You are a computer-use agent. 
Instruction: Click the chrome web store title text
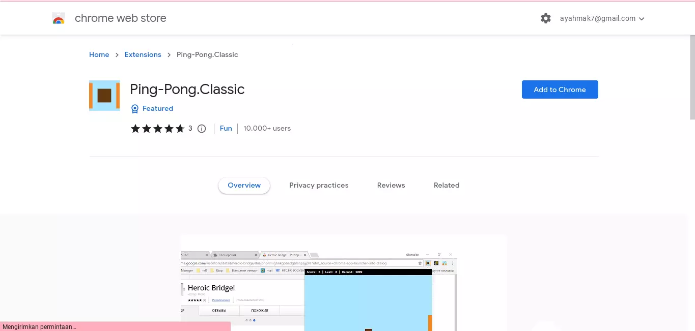[120, 18]
